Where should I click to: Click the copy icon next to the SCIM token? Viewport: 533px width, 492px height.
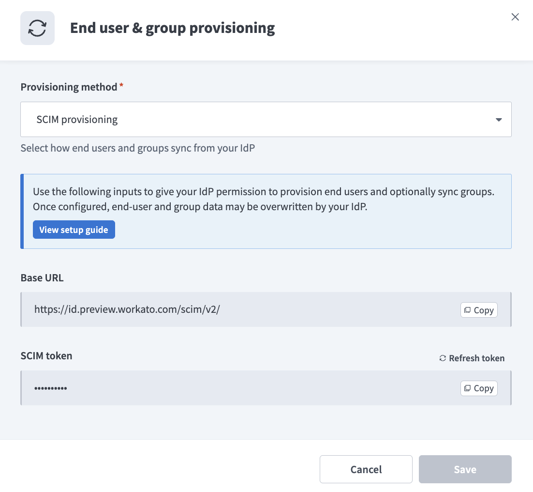pos(468,388)
